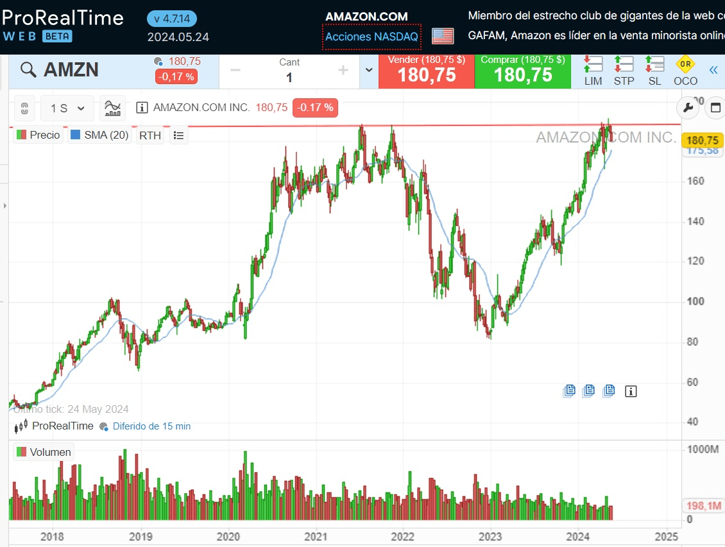The image size is (725, 547).
Task: Expand the order panel double chevron
Action: [x=713, y=71]
